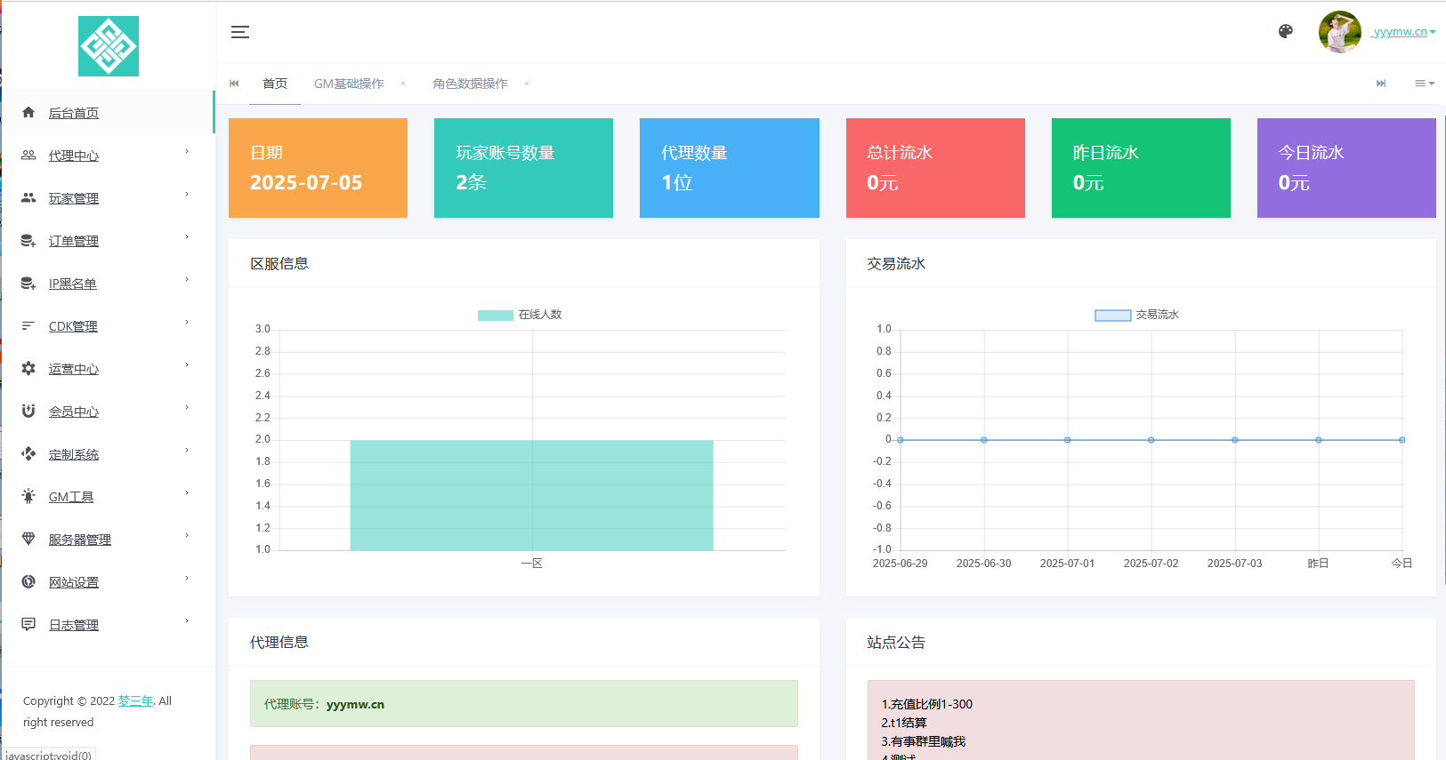The image size is (1446, 760).
Task: Close the 角色数据操作 tab
Action: [x=527, y=84]
